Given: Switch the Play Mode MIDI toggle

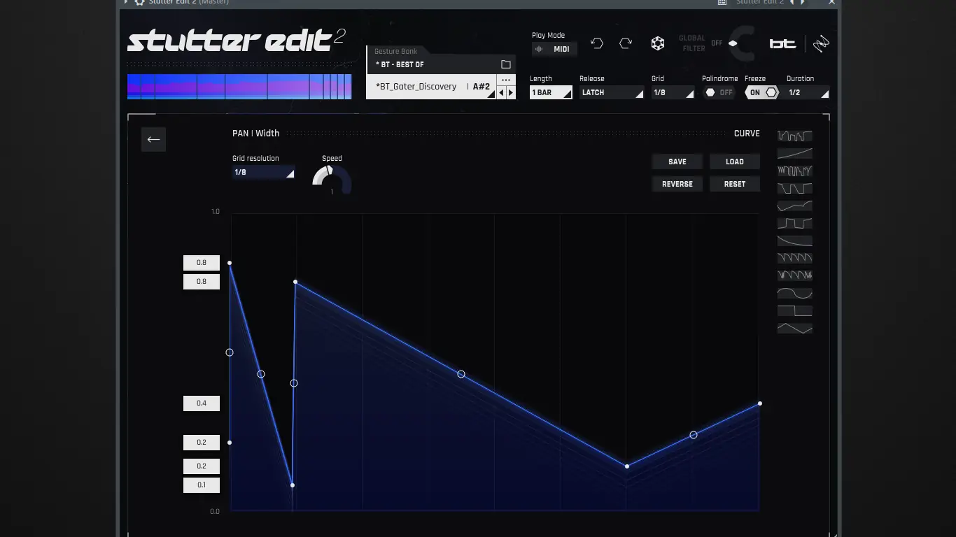Looking at the screenshot, I should click(554, 49).
